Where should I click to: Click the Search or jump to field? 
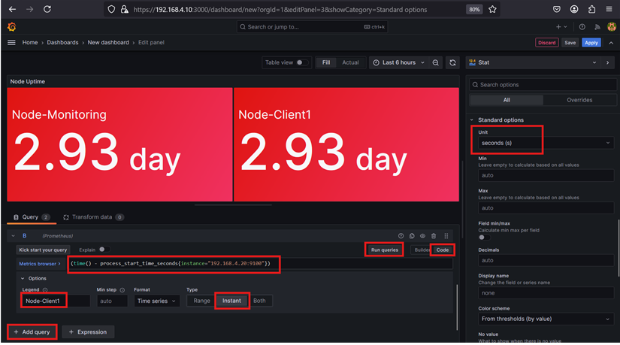[312, 27]
